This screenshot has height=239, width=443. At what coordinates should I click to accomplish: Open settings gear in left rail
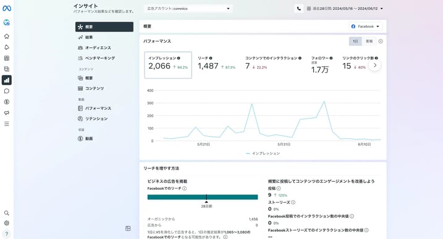click(x=7, y=223)
